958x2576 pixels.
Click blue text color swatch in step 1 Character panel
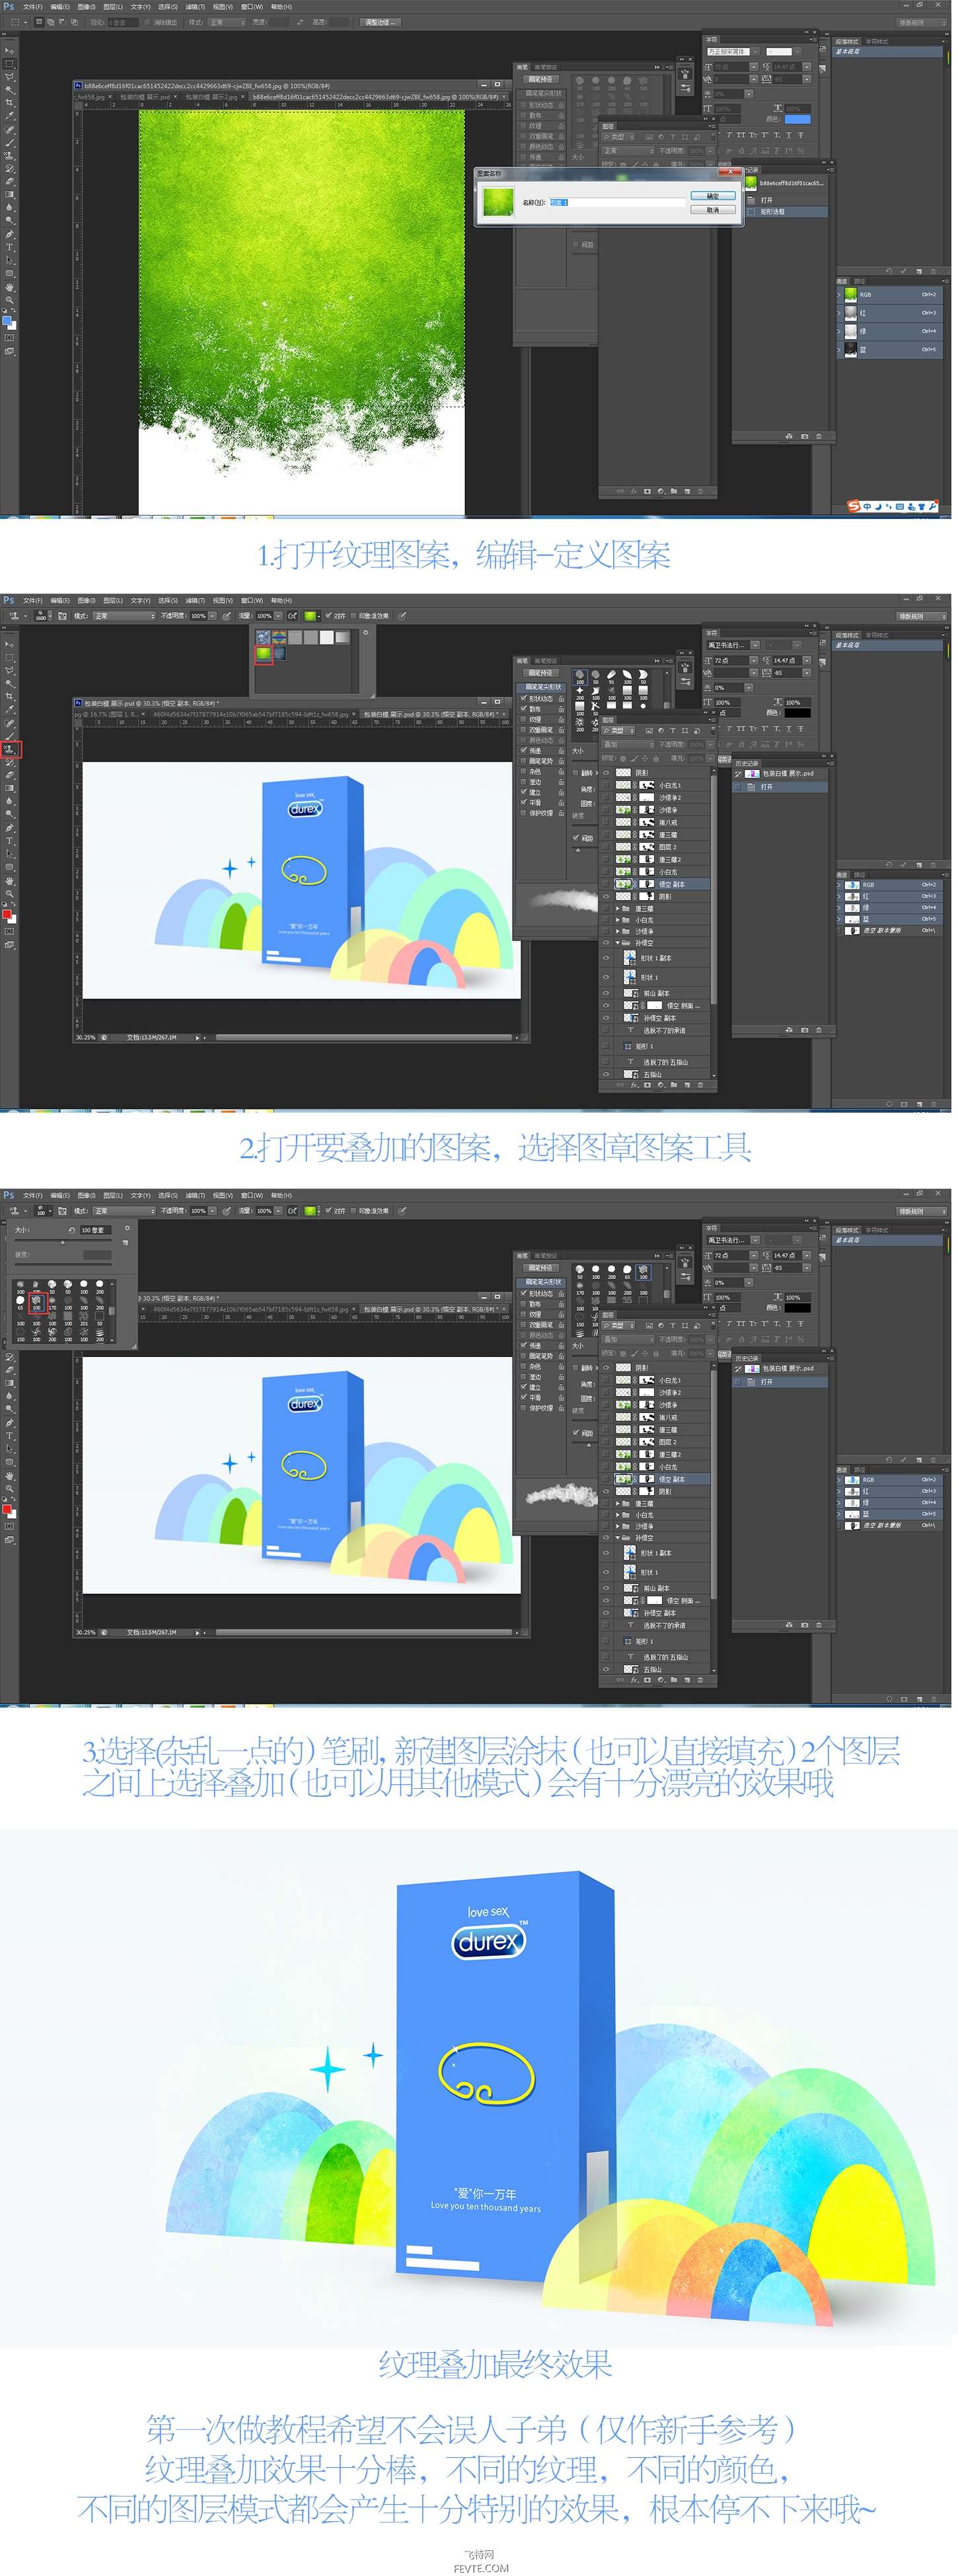click(798, 120)
